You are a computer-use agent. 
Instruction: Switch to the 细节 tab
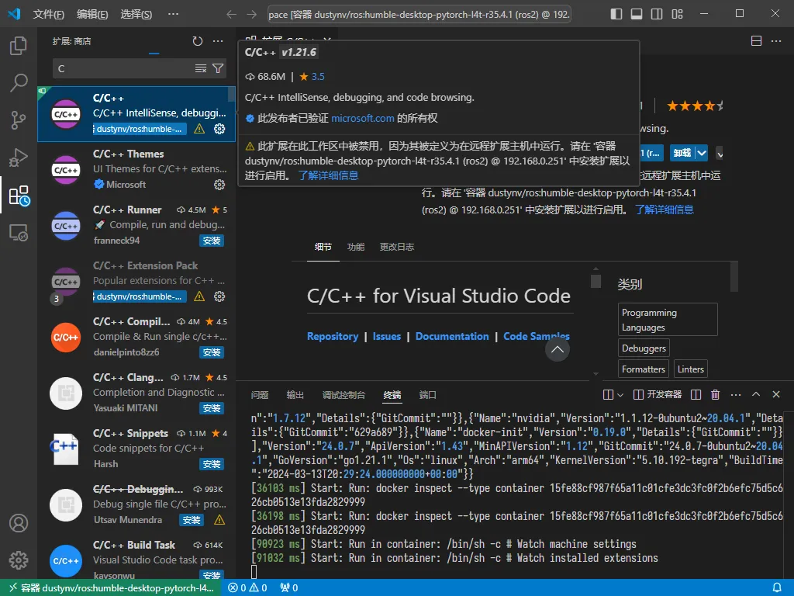pyautogui.click(x=323, y=247)
